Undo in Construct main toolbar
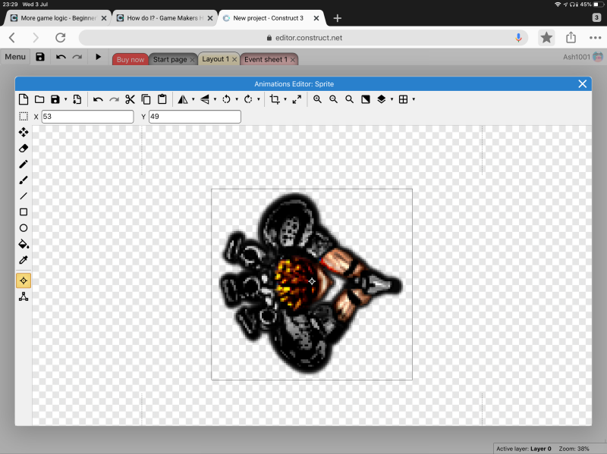 [x=61, y=57]
